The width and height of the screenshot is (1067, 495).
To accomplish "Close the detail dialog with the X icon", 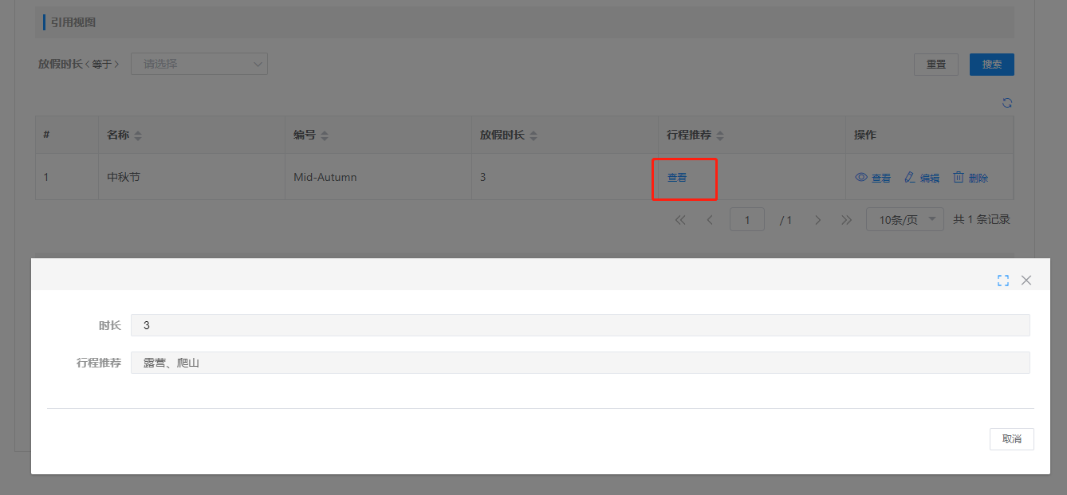I will pyautogui.click(x=1026, y=281).
